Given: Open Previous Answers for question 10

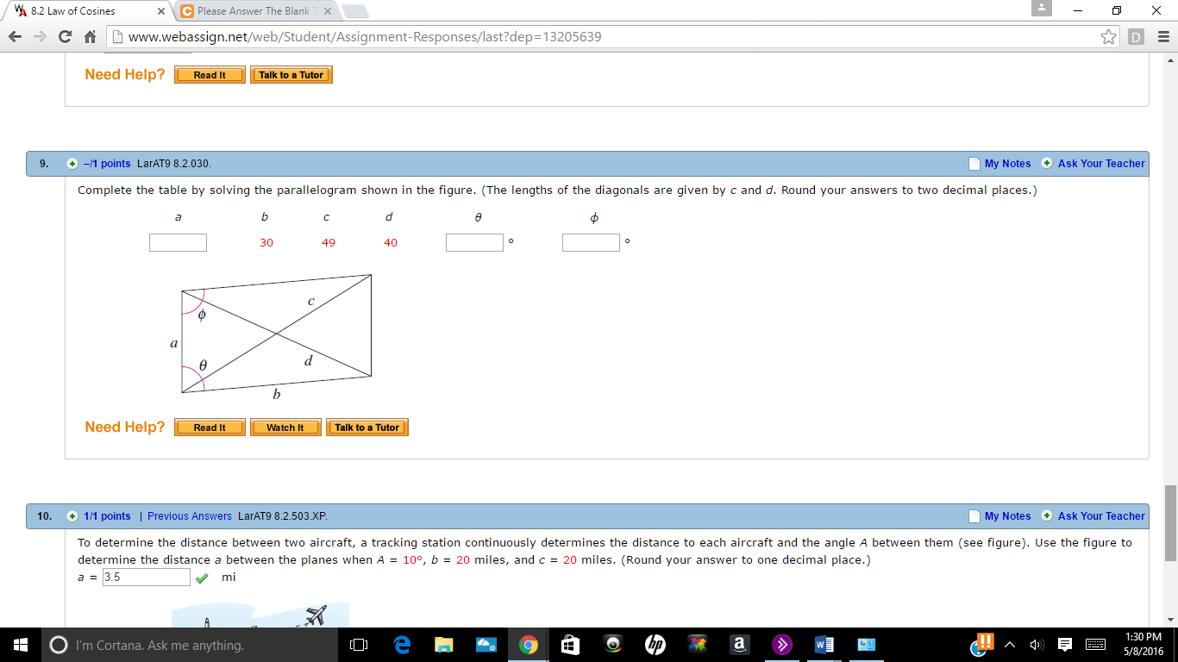Looking at the screenshot, I should click(190, 516).
